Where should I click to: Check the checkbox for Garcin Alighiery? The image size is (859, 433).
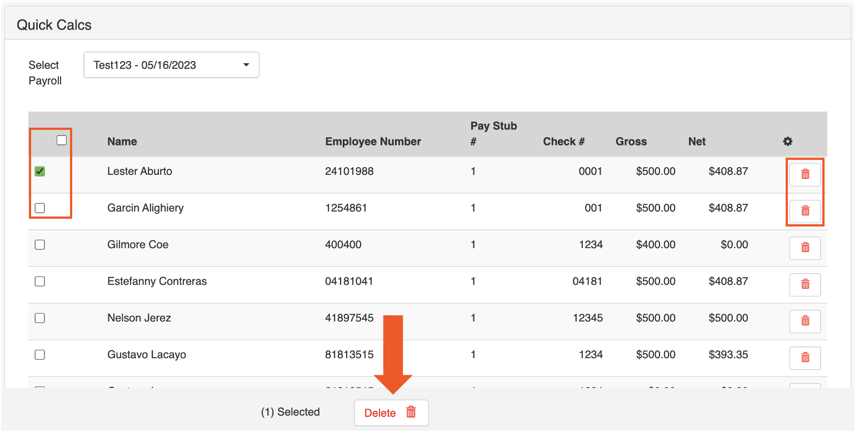click(39, 208)
